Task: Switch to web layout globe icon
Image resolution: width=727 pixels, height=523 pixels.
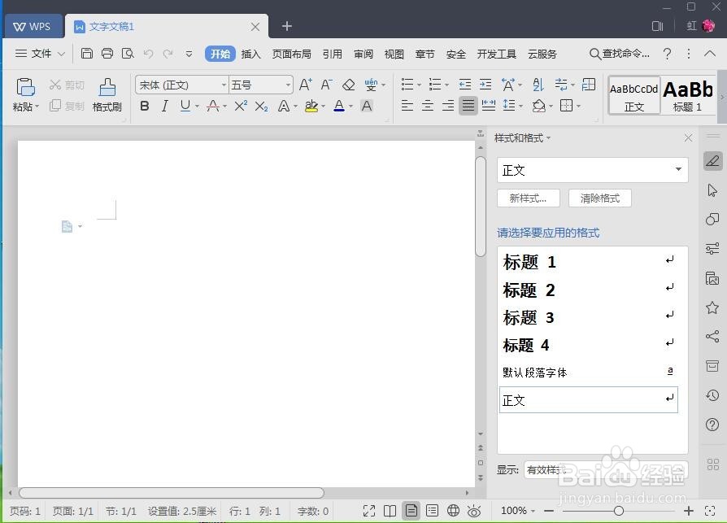Action: click(453, 511)
